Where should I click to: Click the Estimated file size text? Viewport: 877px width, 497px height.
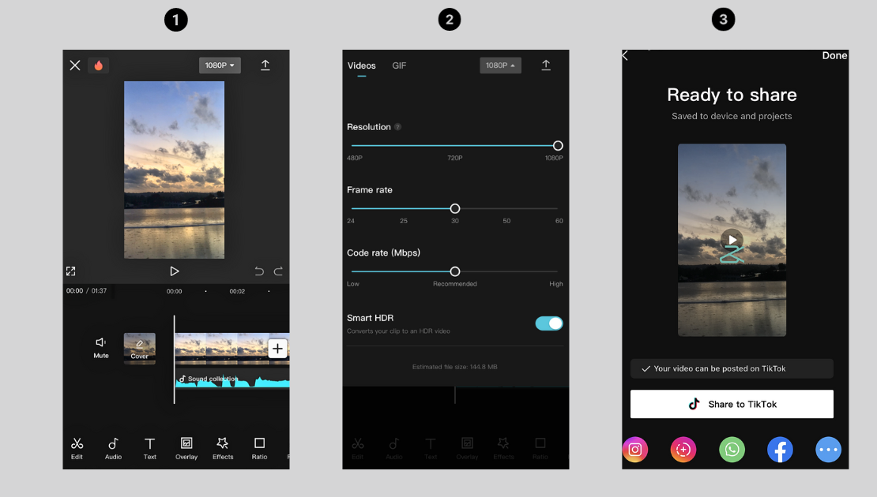[455, 367]
